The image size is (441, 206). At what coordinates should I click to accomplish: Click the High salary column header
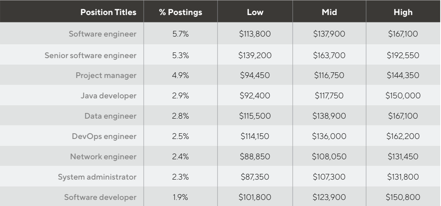pyautogui.click(x=403, y=12)
